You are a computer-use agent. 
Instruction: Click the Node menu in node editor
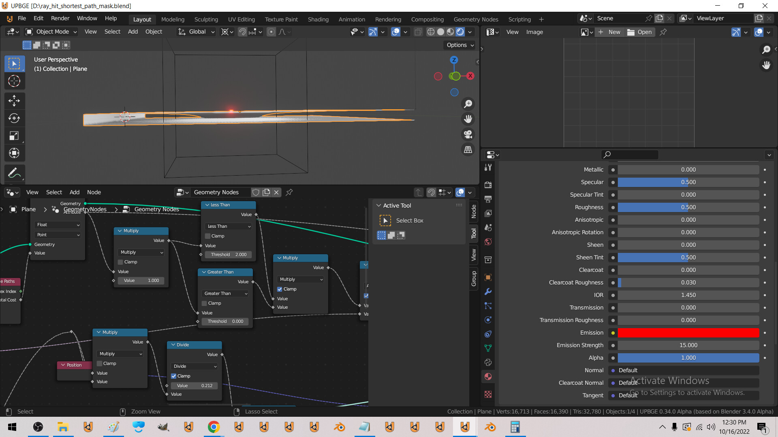pyautogui.click(x=94, y=191)
